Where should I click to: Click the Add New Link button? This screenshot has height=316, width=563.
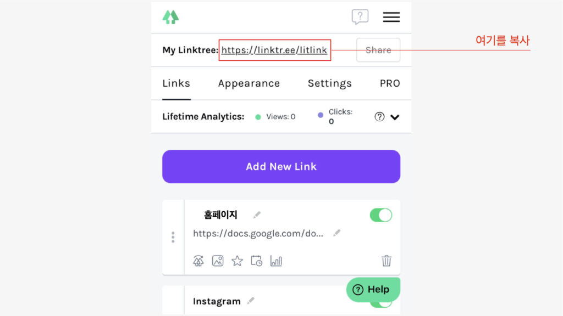281,167
